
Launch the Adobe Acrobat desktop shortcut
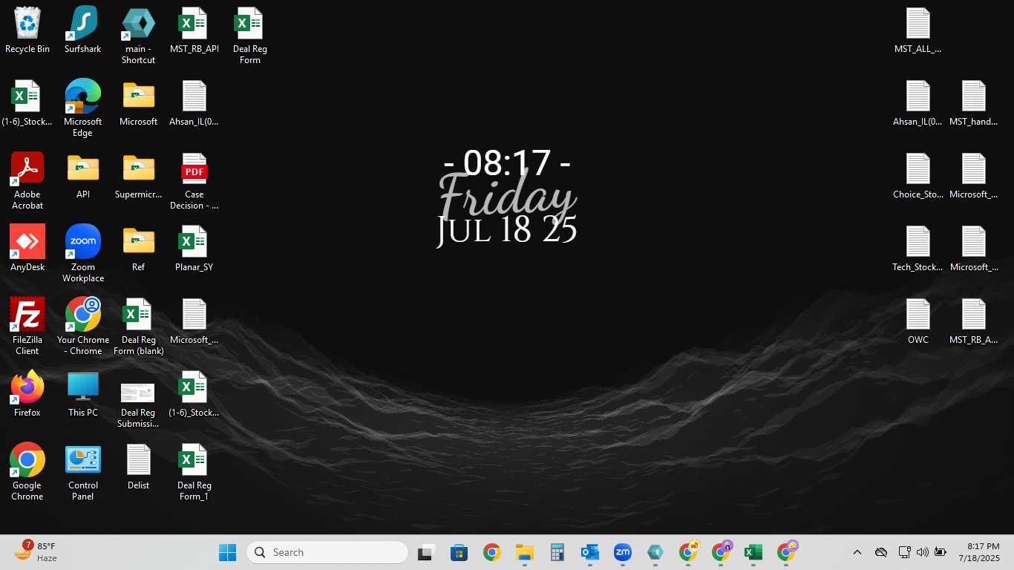pos(27,181)
